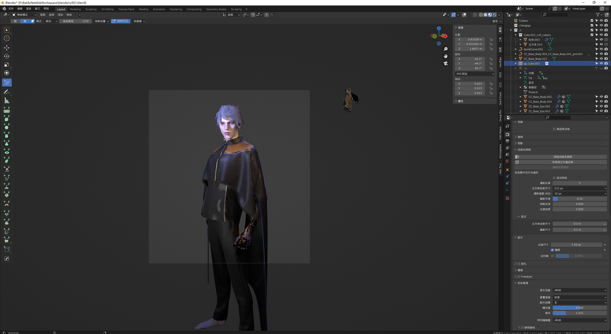Open the Texture properties tab (checker icon)
Screen dimensions: 611x334
507,198
